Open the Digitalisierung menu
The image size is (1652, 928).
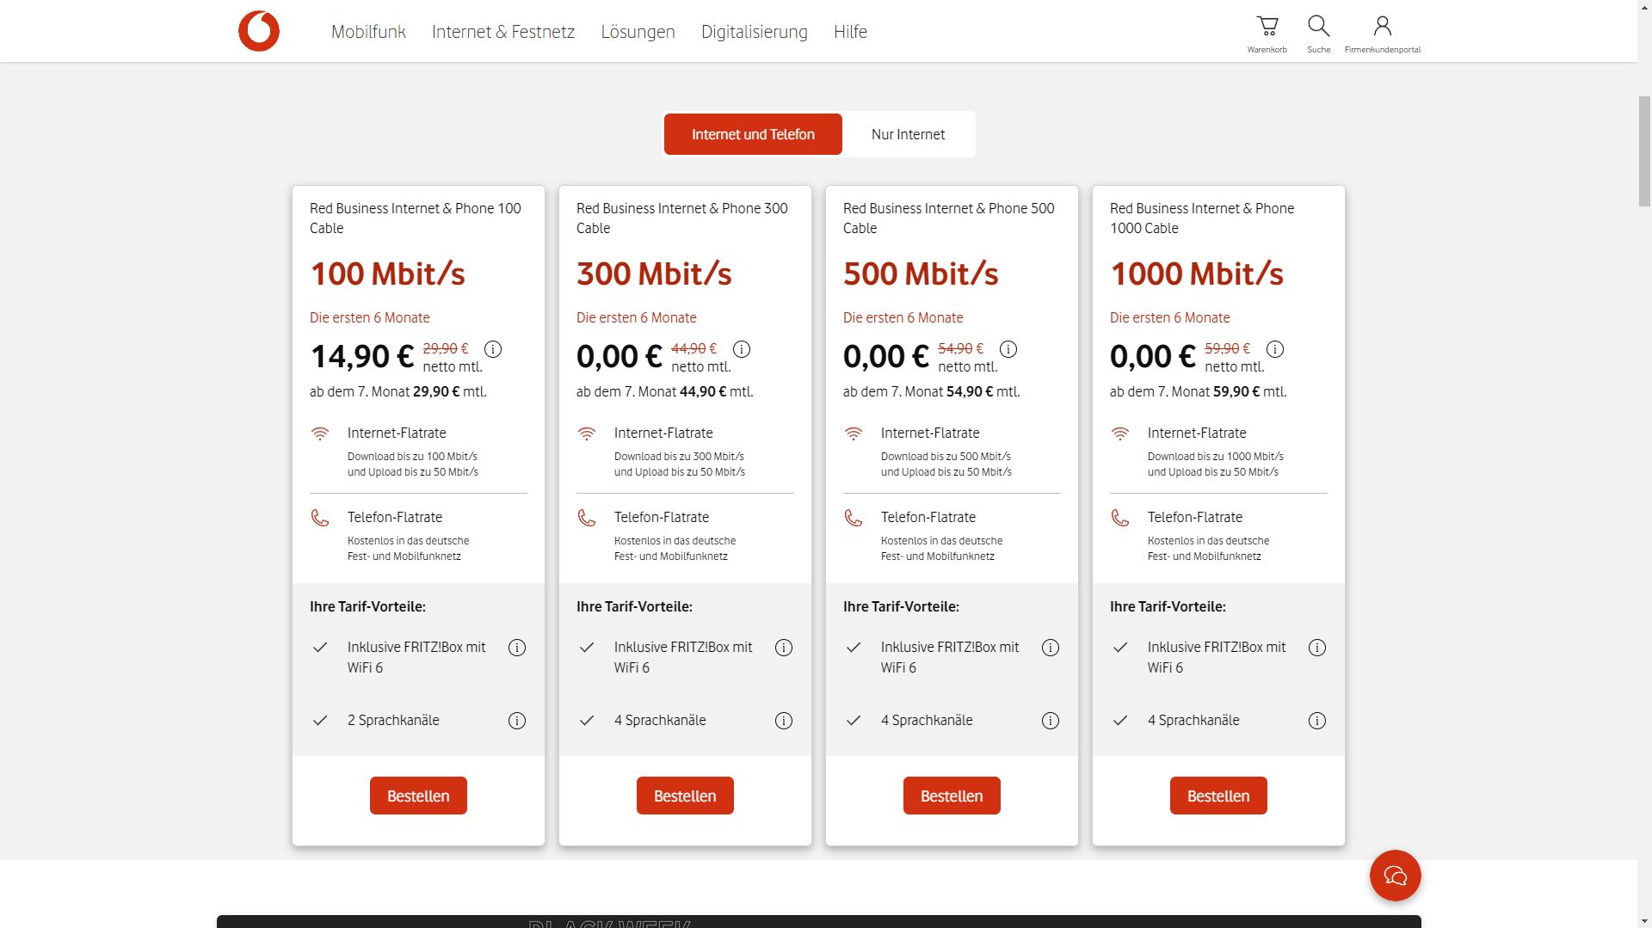pos(755,32)
